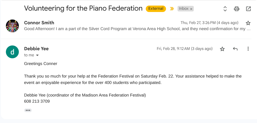Click the Inbox label chip
The height and width of the screenshot is (123, 257).
(183, 9)
